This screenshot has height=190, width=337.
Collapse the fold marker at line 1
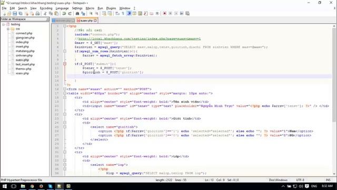pos(64,26)
